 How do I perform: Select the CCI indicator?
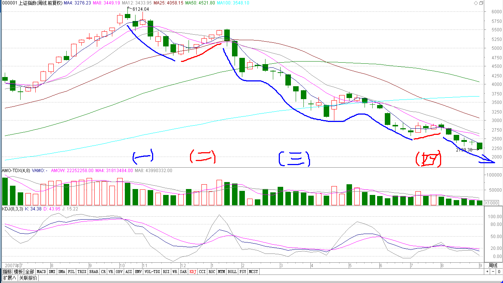(202, 272)
